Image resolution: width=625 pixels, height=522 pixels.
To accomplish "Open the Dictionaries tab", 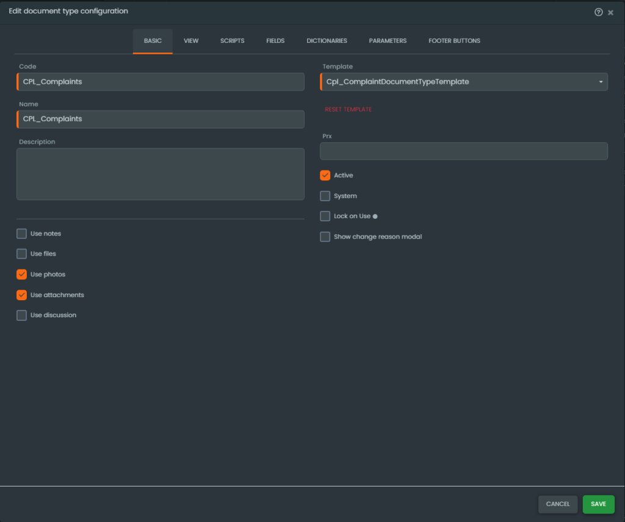I will [x=327, y=41].
